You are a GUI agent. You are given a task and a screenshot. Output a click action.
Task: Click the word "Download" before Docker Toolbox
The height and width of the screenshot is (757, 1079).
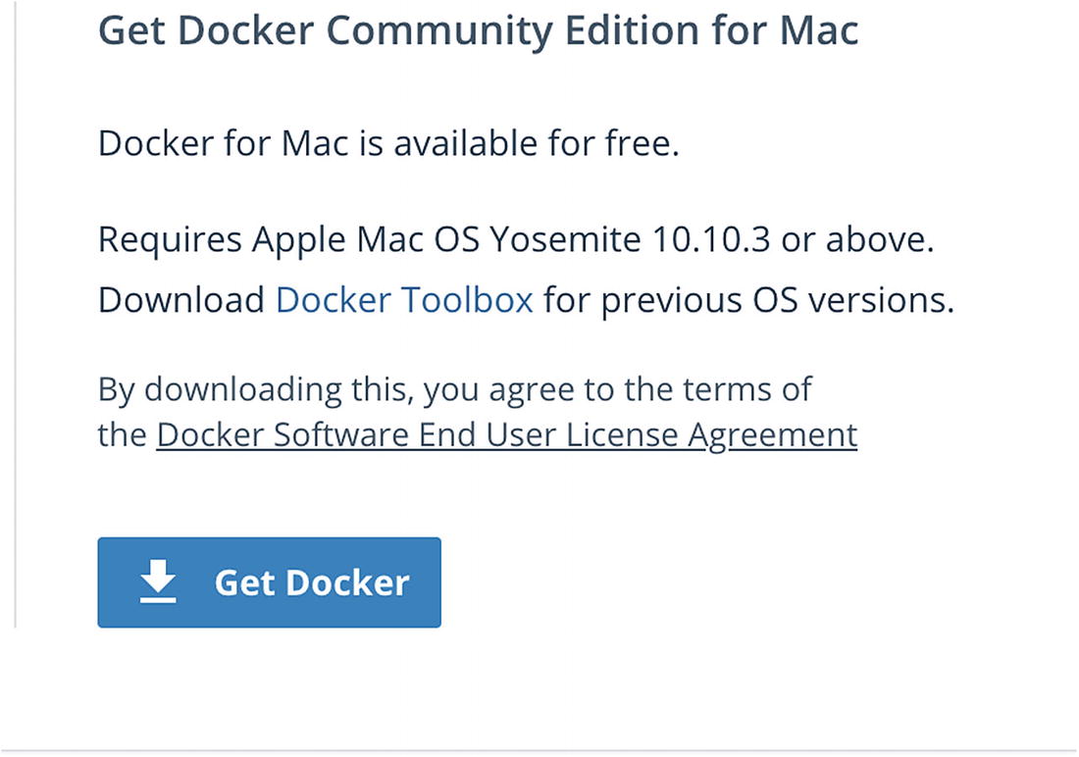(x=181, y=299)
